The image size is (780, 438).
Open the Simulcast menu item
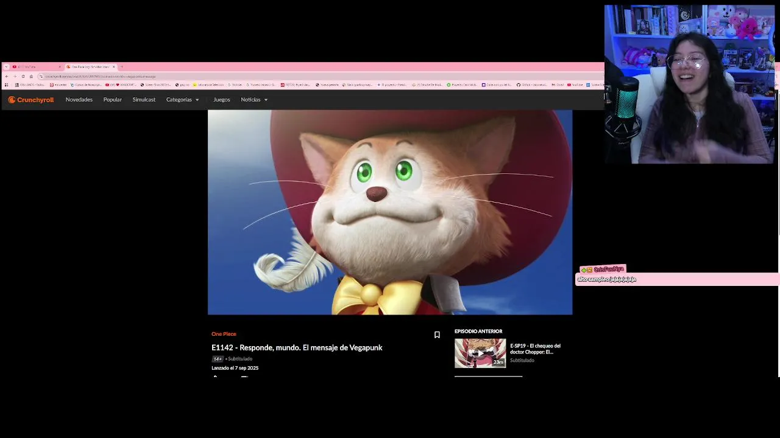coord(144,100)
